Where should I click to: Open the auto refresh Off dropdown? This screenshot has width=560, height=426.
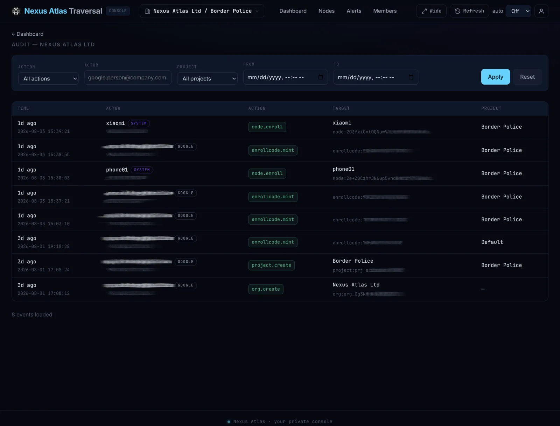pos(518,11)
